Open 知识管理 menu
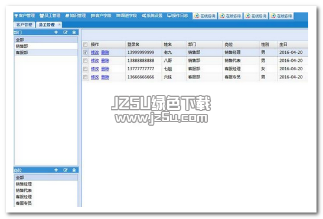Screen dimensions: 323x219 tap(76, 16)
